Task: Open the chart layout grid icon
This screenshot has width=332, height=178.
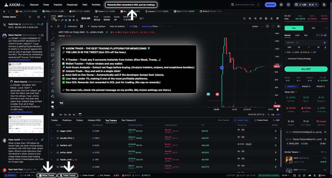Action: coord(82,26)
